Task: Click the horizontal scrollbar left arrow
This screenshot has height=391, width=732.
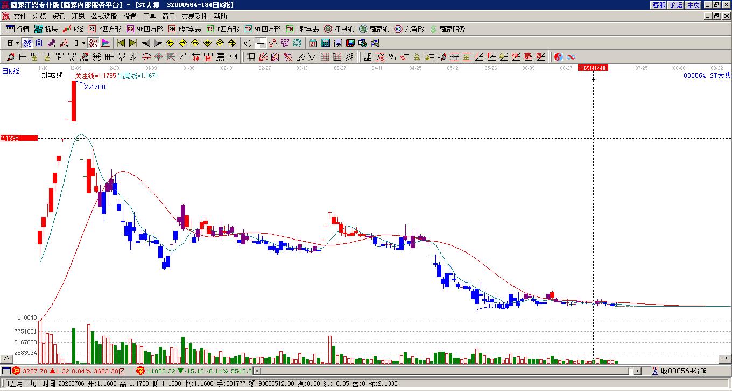Action: [257, 371]
